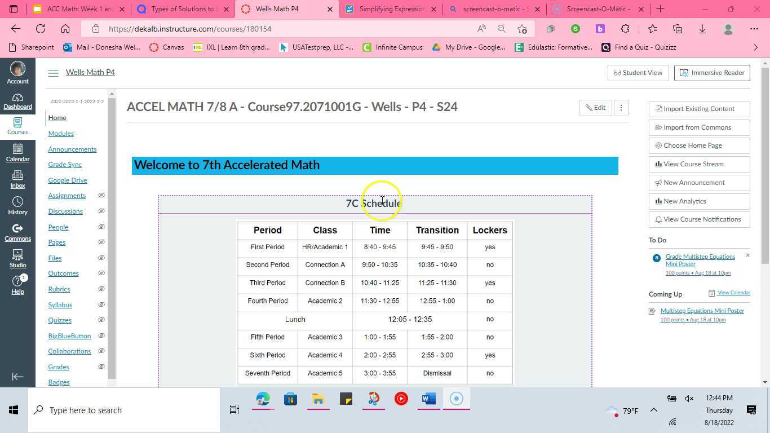This screenshot has height=433, width=770.
Task: Open the Canvas Help menu
Action: 17,285
